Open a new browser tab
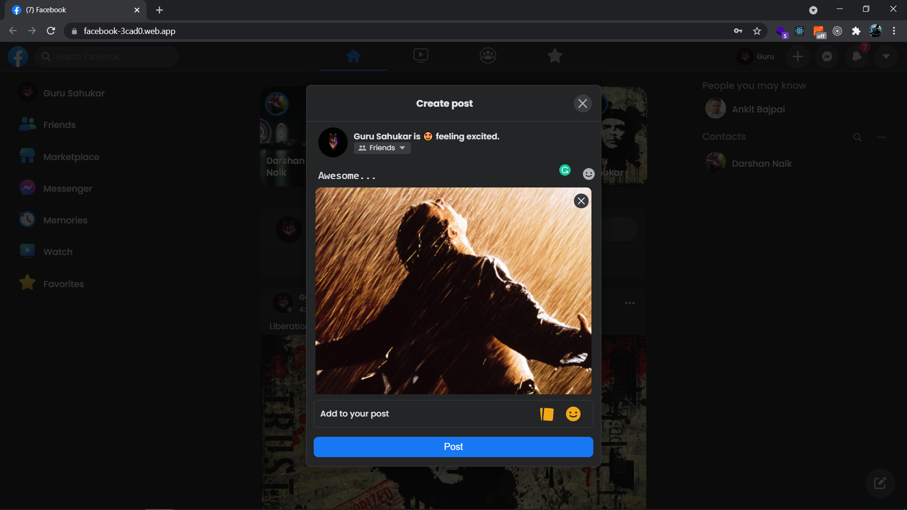The image size is (907, 510). [159, 10]
